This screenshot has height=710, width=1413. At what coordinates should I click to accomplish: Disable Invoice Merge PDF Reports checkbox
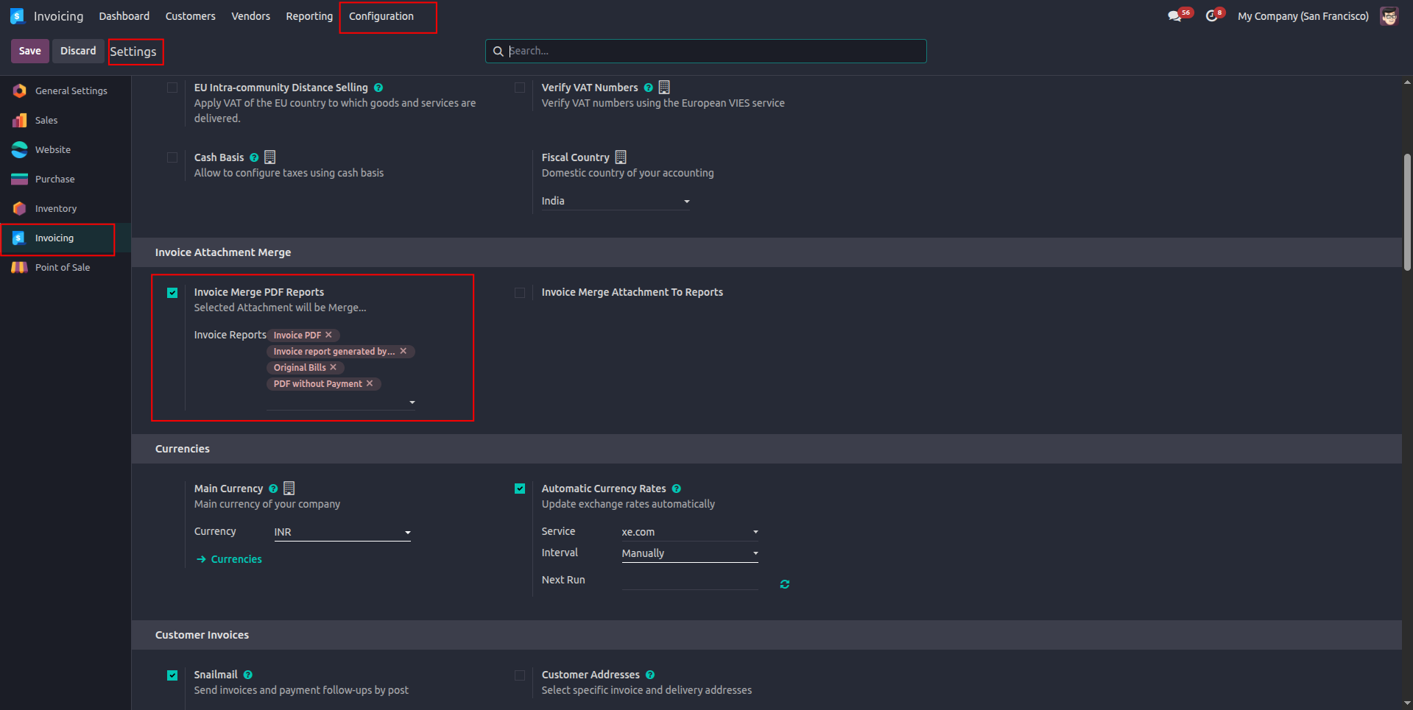[x=172, y=293]
